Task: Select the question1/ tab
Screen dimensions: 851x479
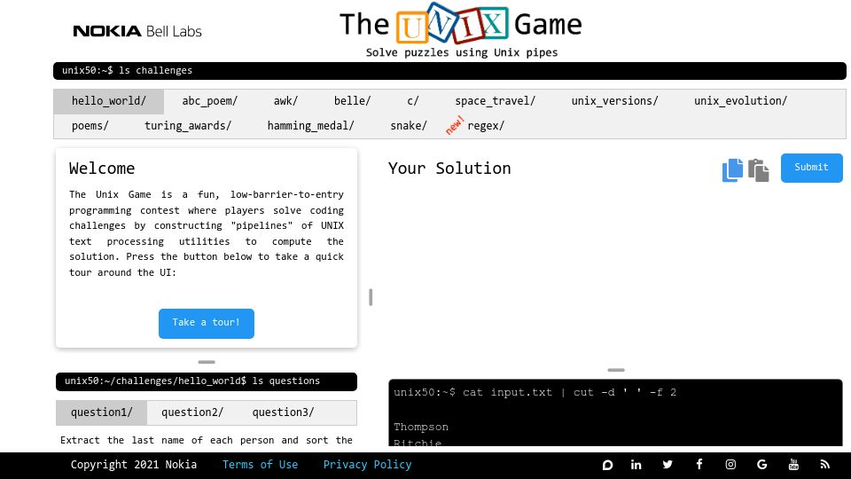Action: 101,412
